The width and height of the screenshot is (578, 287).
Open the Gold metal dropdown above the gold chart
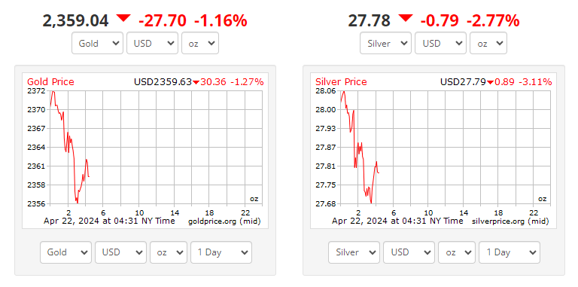coord(97,43)
